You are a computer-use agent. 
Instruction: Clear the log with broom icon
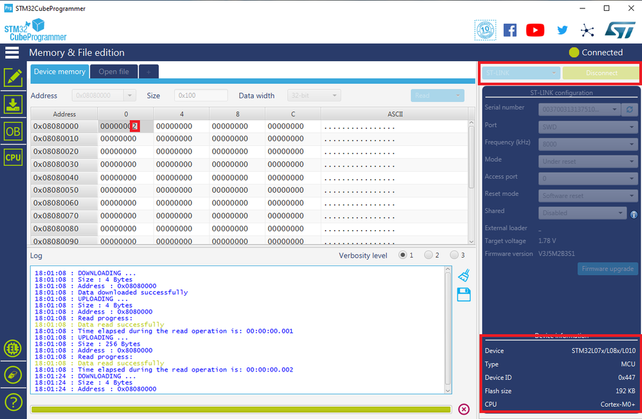click(464, 275)
